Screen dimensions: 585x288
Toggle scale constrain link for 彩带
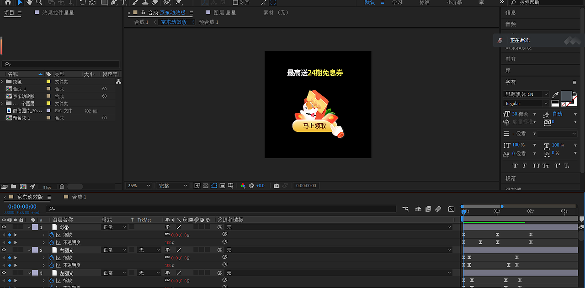click(x=167, y=235)
